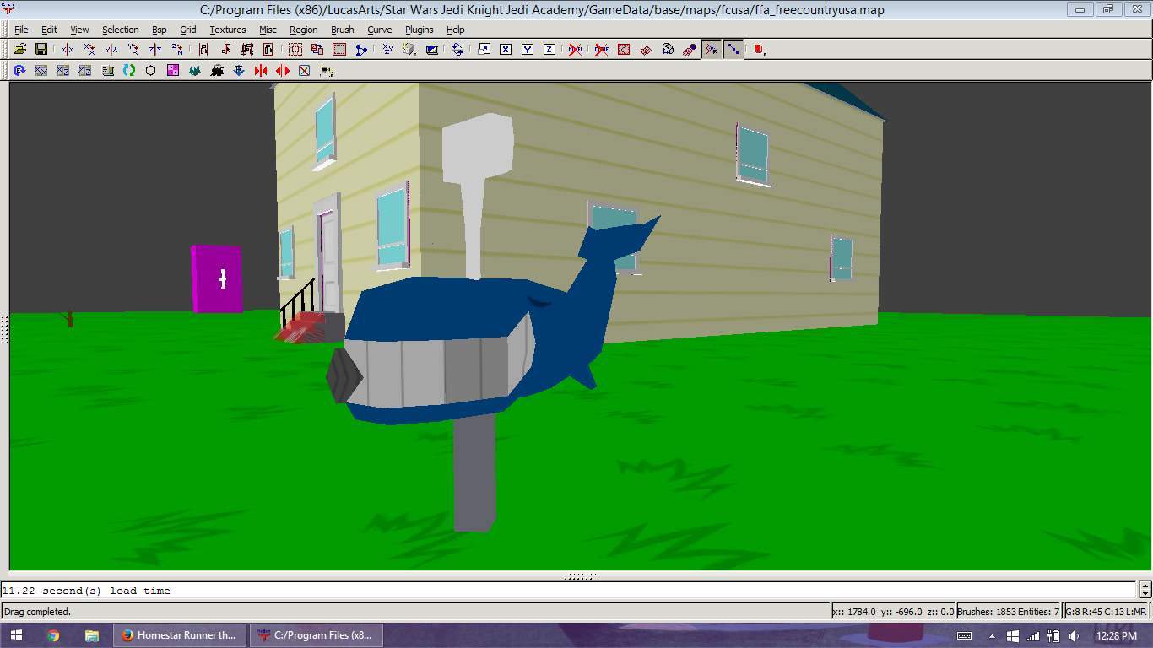Click the Select Touching icon
This screenshot has width=1153, height=648.
pyautogui.click(x=225, y=49)
